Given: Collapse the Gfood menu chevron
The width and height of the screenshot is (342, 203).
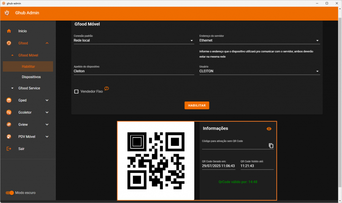Looking at the screenshot, I should 47,43.
